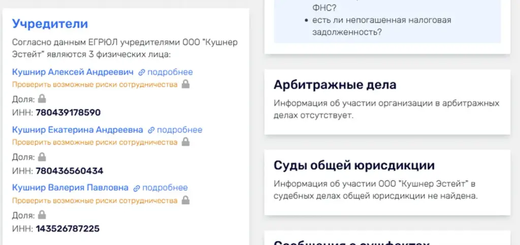Check cooperation risks under Кушнир Валерия Павловна

(95, 200)
